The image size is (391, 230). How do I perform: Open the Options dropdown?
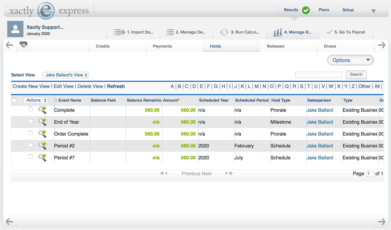click(350, 60)
